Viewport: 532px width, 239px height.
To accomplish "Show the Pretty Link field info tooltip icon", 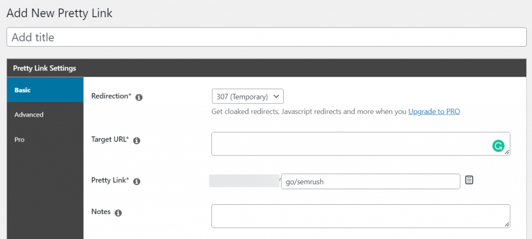I will 137,182.
